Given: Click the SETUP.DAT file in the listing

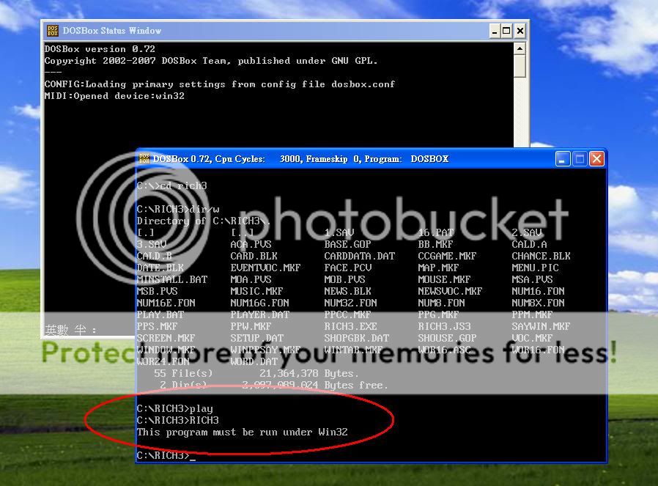Looking at the screenshot, I should [256, 338].
